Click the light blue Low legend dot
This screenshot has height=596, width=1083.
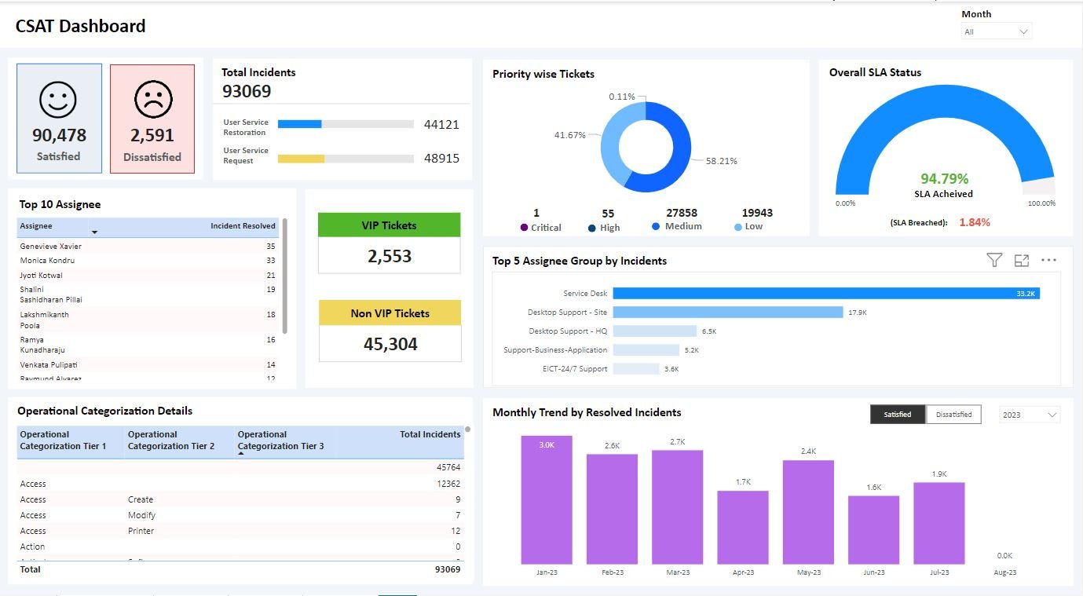(x=737, y=227)
